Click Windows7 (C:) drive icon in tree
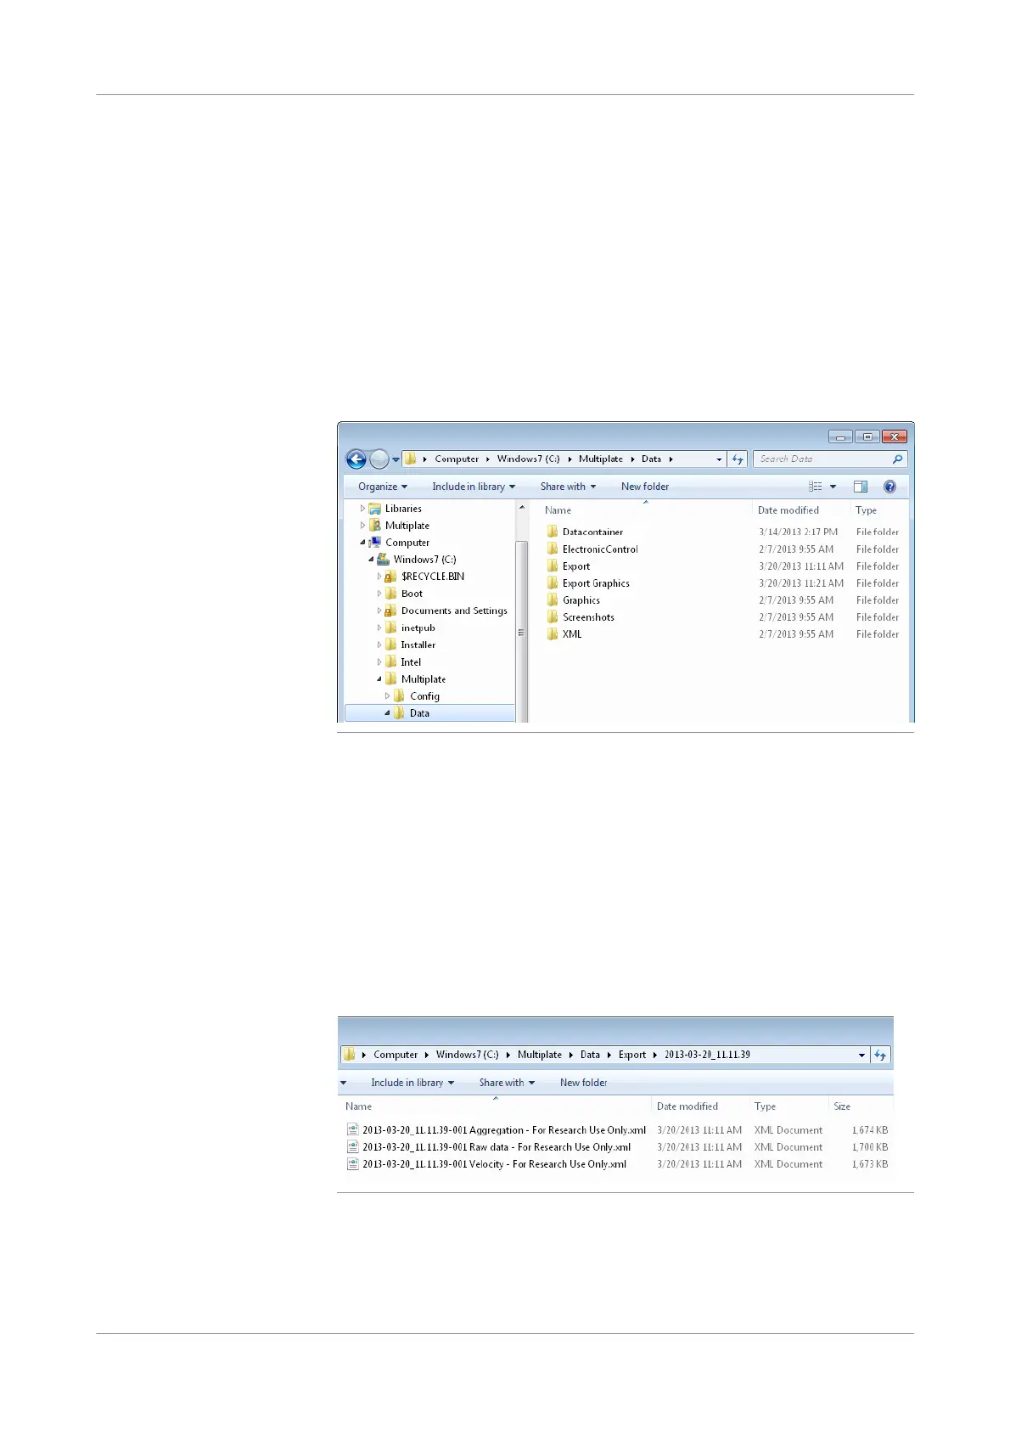The height and width of the screenshot is (1430, 1010). tap(384, 560)
